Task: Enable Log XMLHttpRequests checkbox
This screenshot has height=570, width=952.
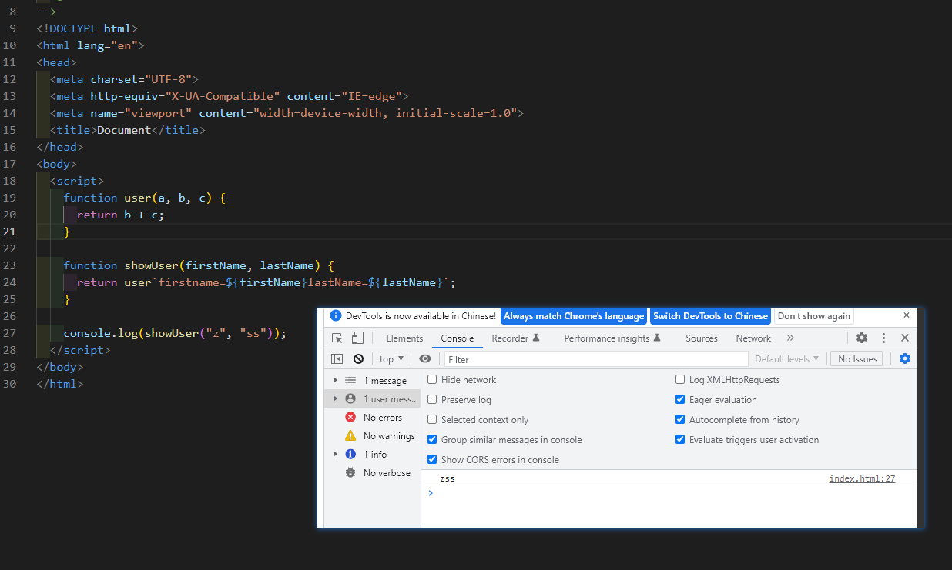Action: click(x=680, y=379)
